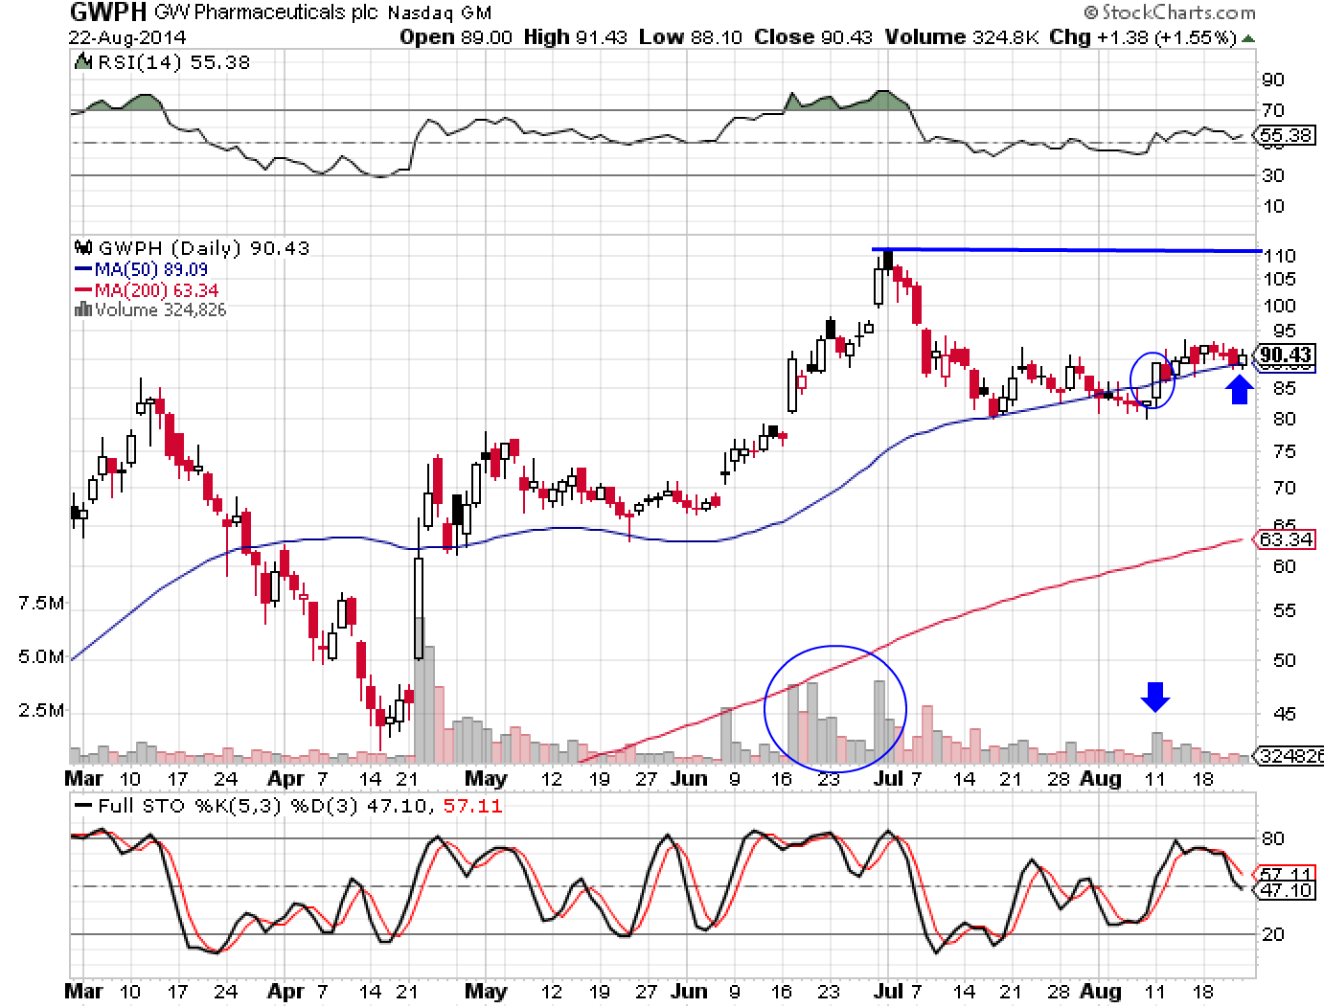Click the 2.5M volume axis label
1324x1008 pixels.
pos(41,711)
